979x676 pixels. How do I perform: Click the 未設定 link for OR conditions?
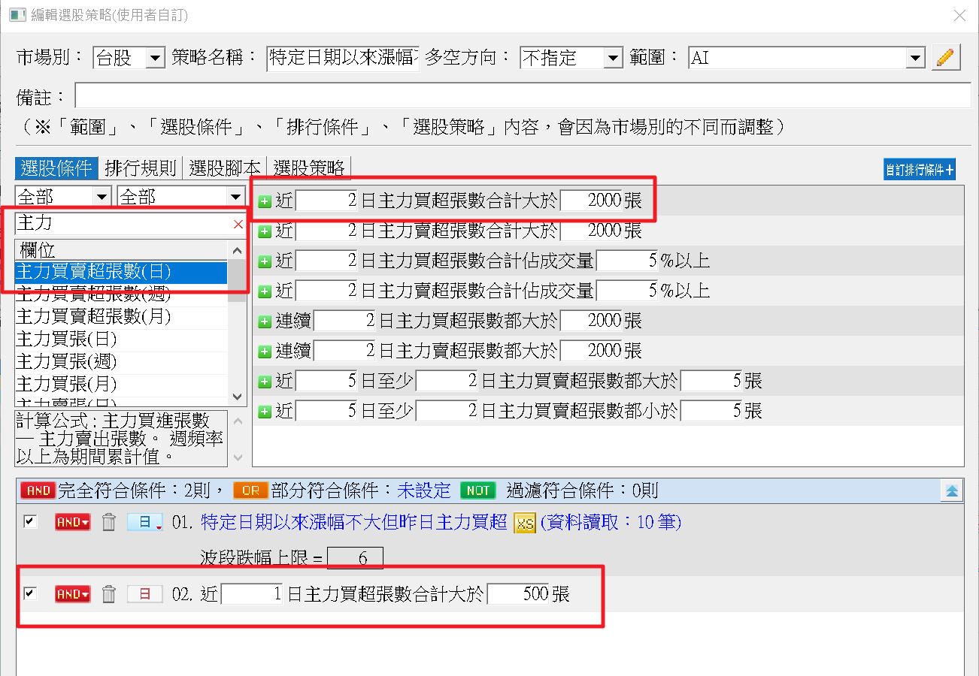click(424, 491)
